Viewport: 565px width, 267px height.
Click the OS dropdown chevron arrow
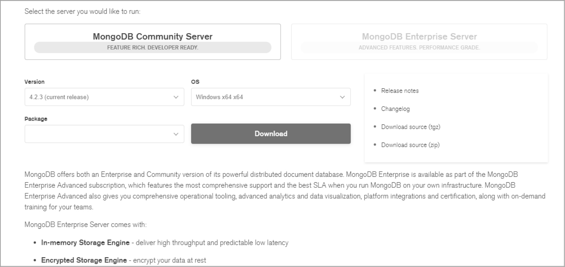tap(342, 97)
